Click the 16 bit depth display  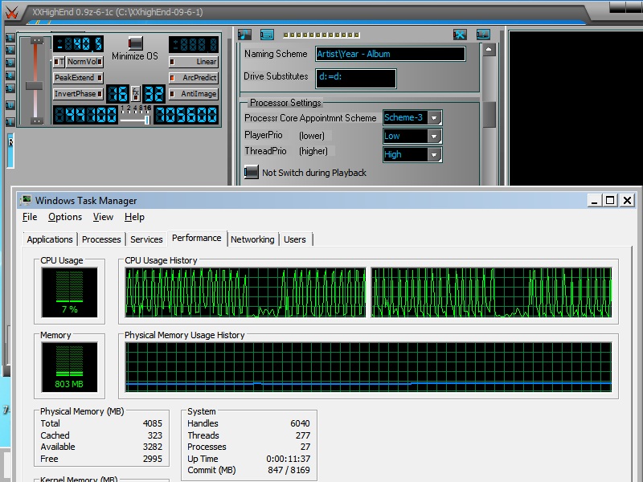[117, 94]
